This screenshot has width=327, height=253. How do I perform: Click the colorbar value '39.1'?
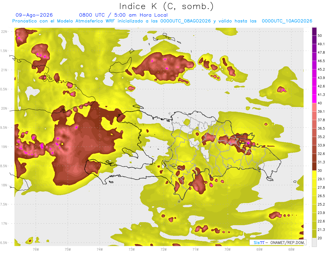321,111
